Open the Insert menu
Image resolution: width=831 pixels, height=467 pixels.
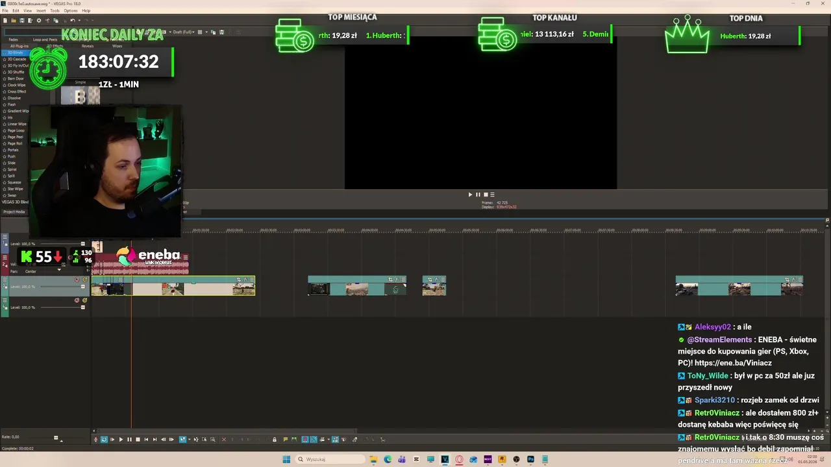[x=41, y=10]
